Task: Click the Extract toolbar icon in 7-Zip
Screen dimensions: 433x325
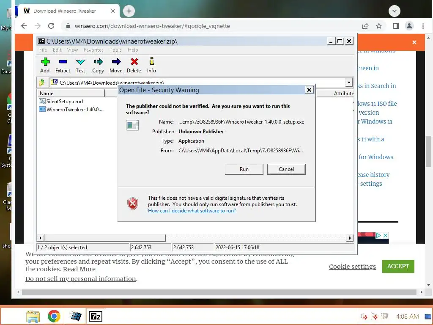Action: [x=63, y=65]
